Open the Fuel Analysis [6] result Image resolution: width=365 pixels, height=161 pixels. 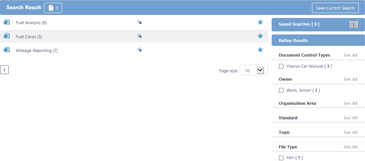point(31,23)
